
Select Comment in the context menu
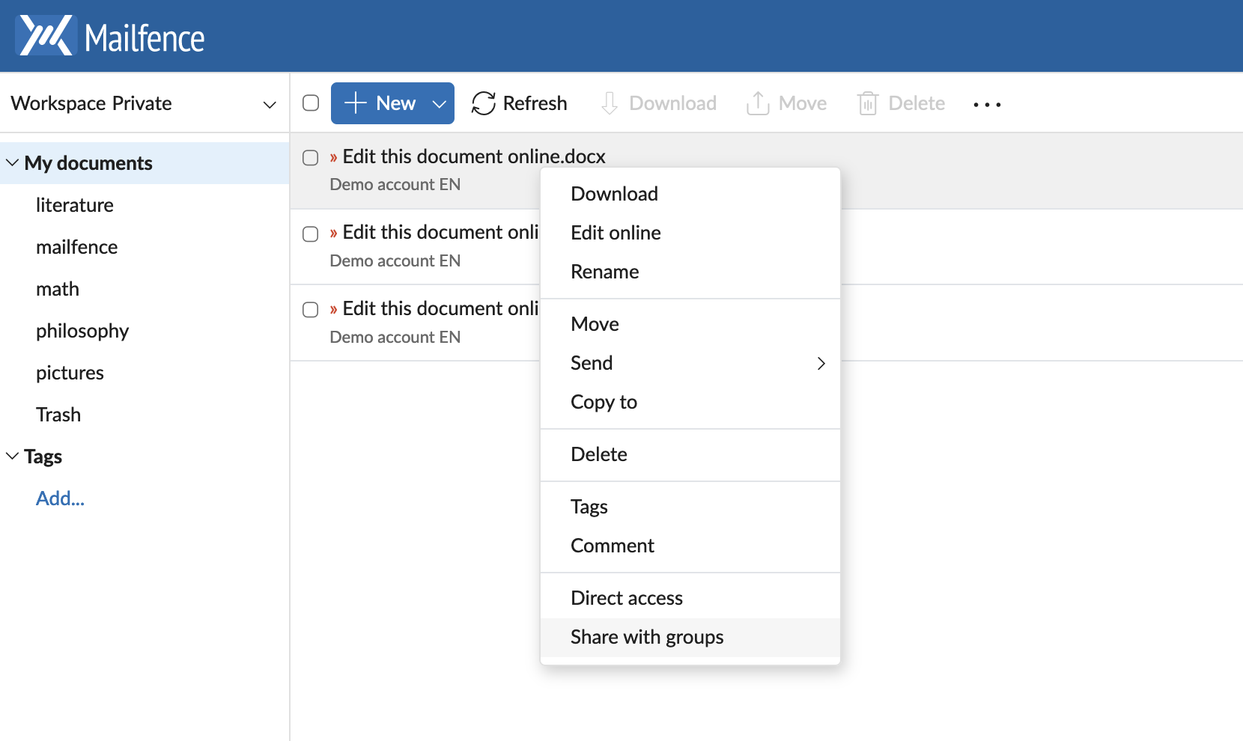coord(690,546)
